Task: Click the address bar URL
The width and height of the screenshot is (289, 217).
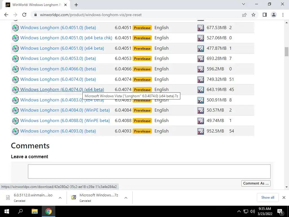Action: coord(91,15)
